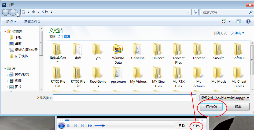Open the SuSuite folder
This screenshot has width=254, height=130.
[x=219, y=51]
